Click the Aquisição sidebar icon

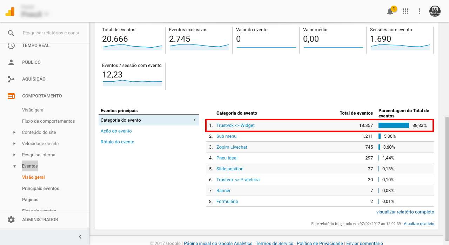pos(11,79)
